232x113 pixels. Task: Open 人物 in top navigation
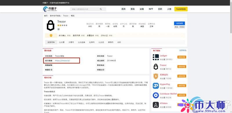[x=169, y=9]
